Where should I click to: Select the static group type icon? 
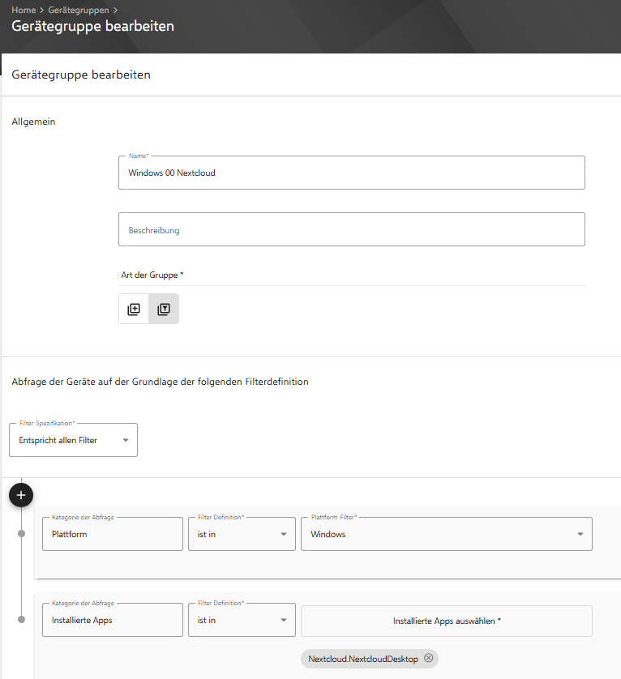(134, 309)
